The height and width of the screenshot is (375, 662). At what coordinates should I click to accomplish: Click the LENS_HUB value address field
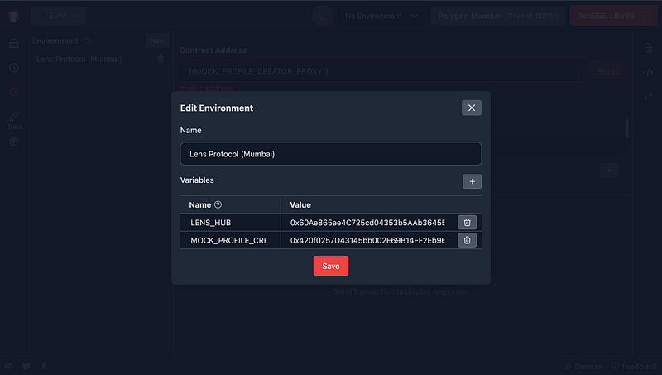tap(367, 223)
